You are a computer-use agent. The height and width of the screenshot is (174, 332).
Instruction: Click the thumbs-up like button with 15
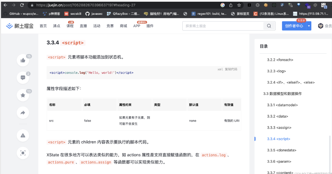[23, 61]
